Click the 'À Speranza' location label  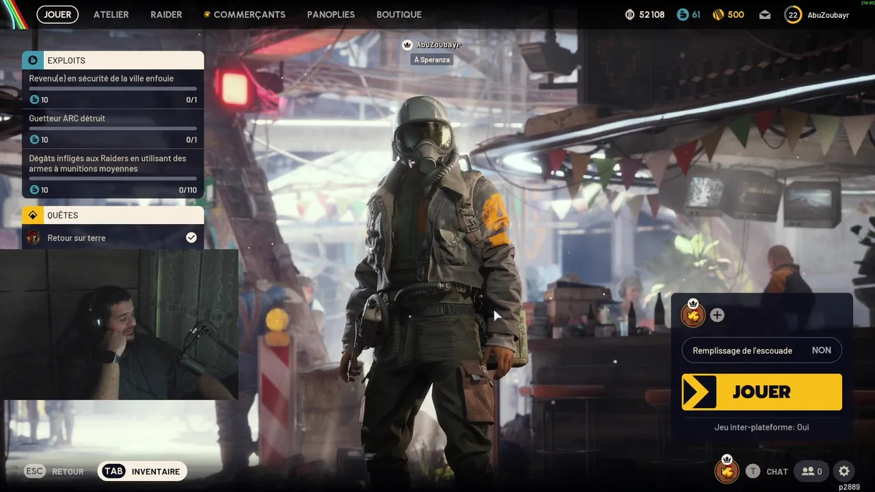[432, 59]
